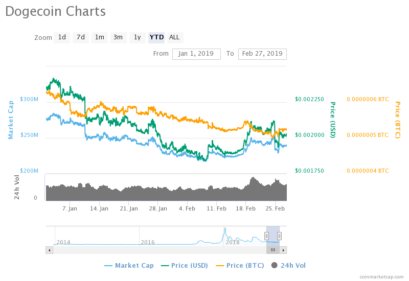Select the YTD zoom range

(156, 37)
